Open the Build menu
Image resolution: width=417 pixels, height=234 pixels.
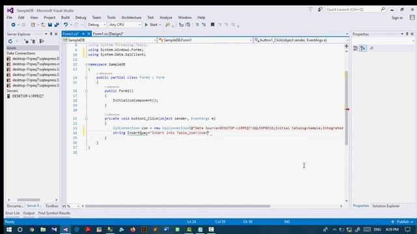coord(65,18)
